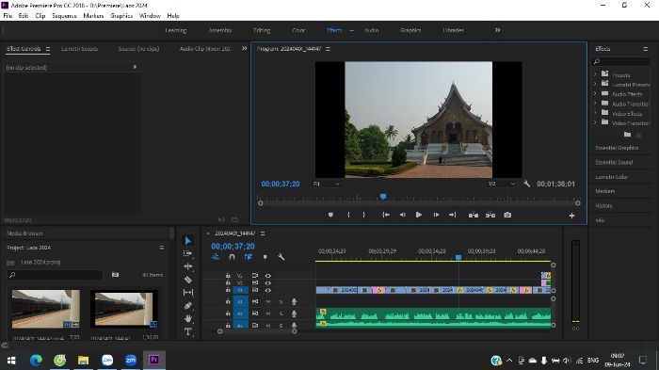Open the Sequence menu

tap(64, 16)
